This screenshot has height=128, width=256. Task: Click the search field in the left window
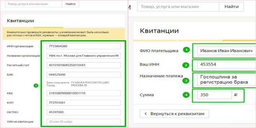click(33, 4)
